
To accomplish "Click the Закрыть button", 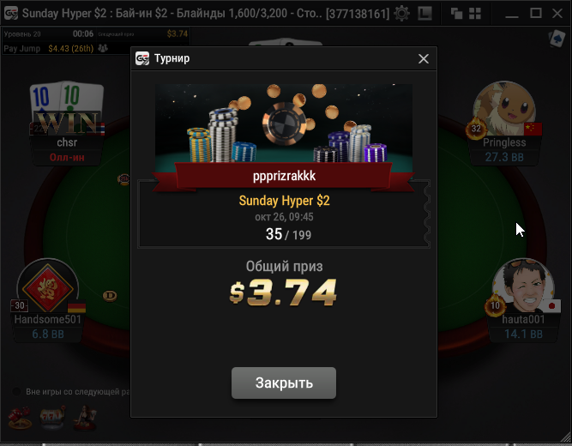I will point(284,383).
